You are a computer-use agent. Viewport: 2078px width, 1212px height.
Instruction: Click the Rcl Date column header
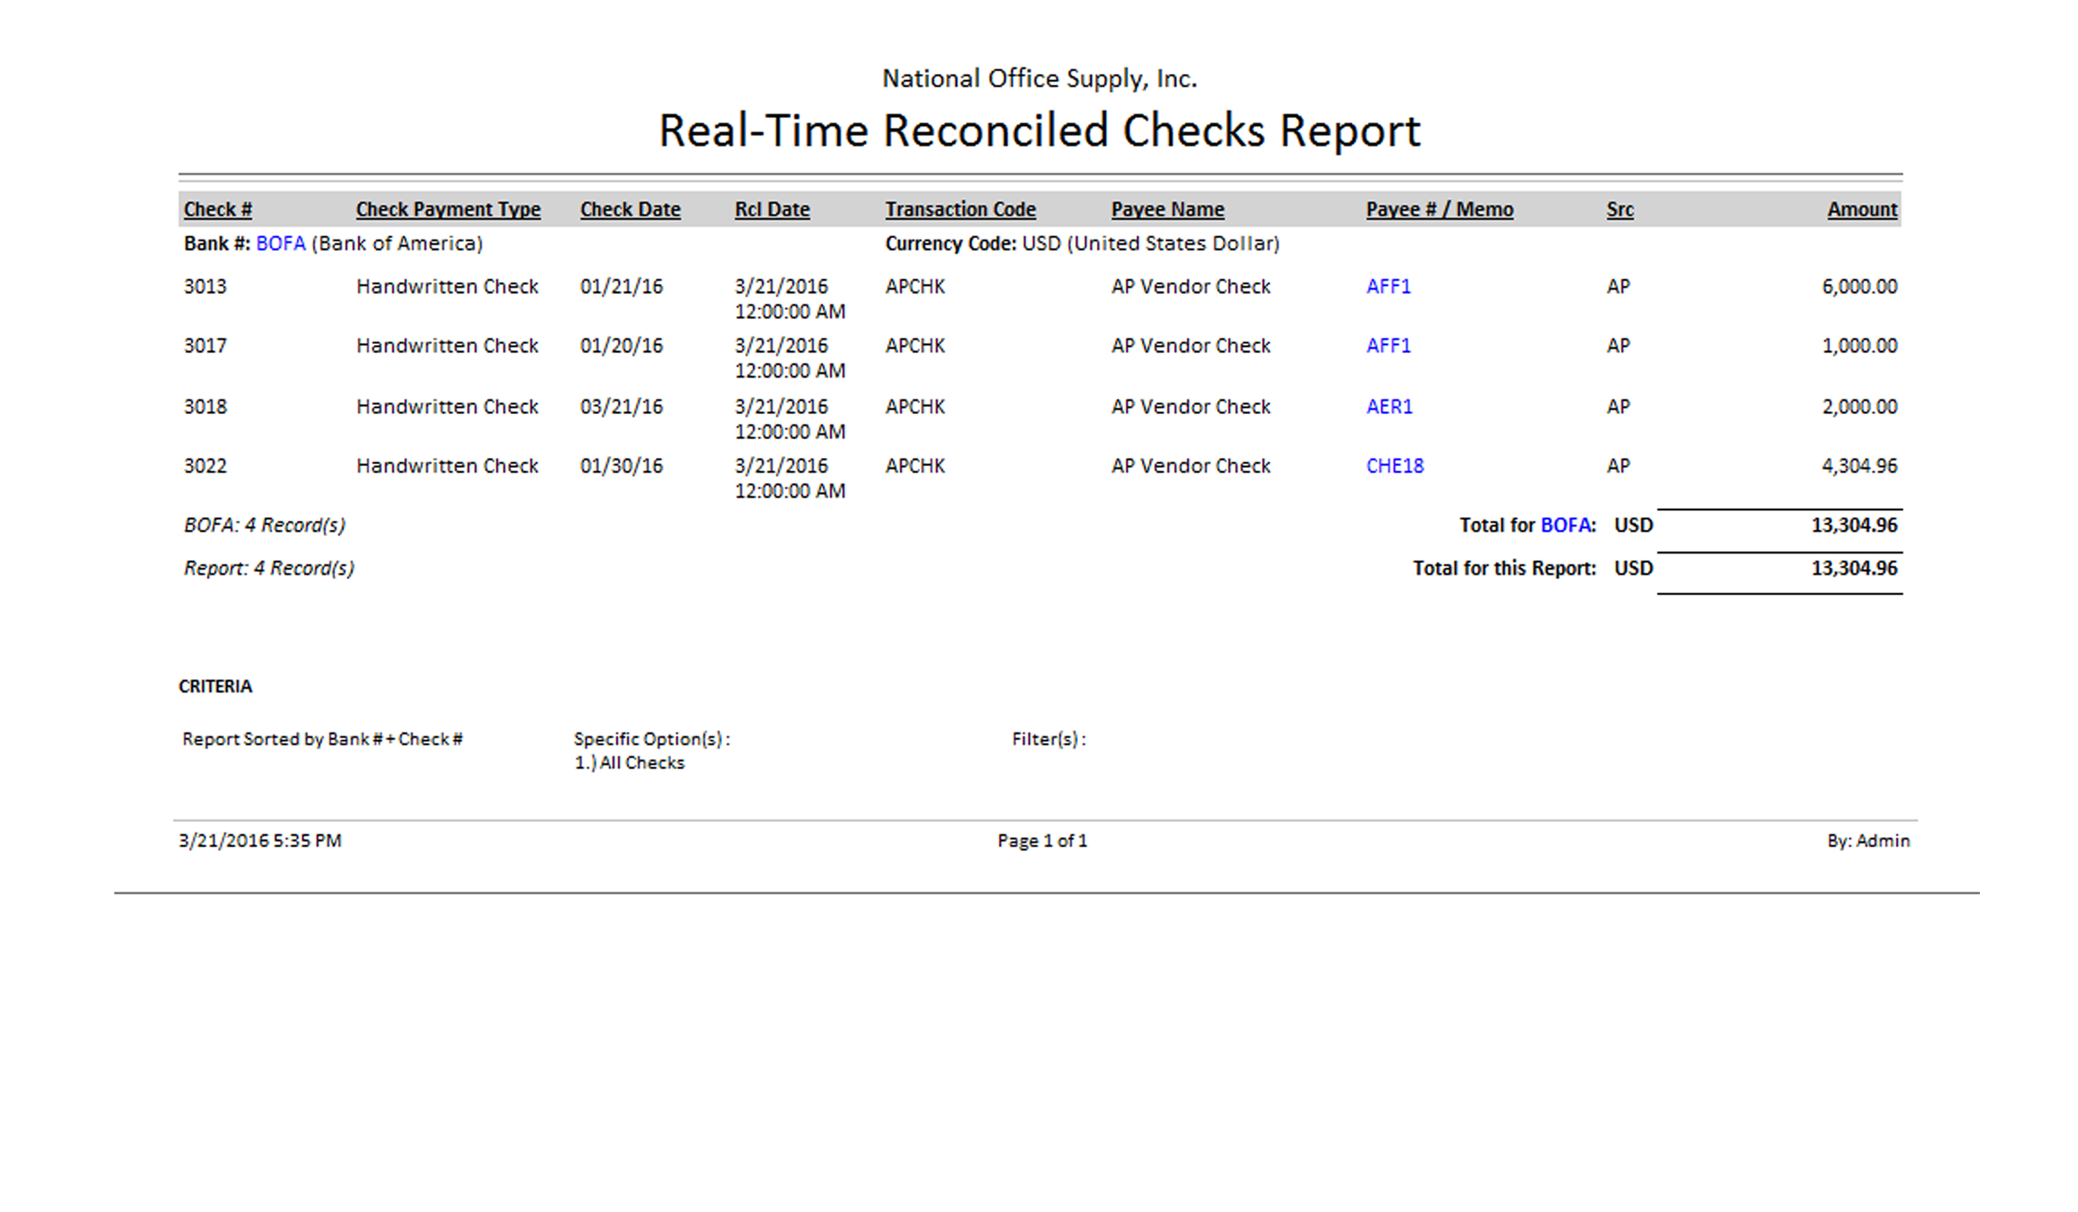[x=772, y=210]
